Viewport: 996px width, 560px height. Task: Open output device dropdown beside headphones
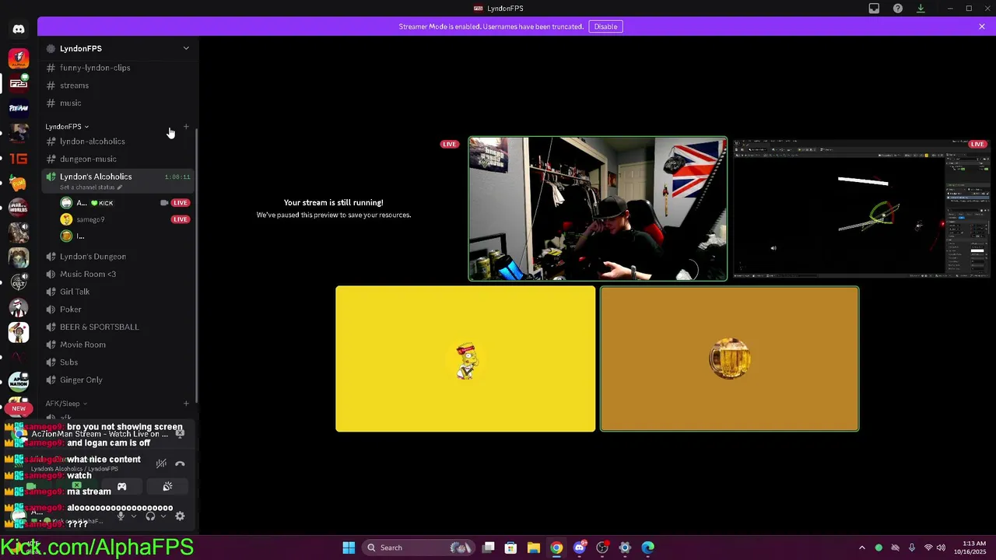coord(163,516)
